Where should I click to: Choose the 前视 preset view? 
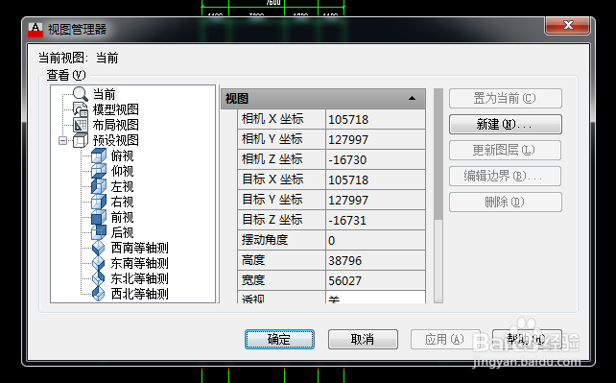pyautogui.click(x=122, y=217)
